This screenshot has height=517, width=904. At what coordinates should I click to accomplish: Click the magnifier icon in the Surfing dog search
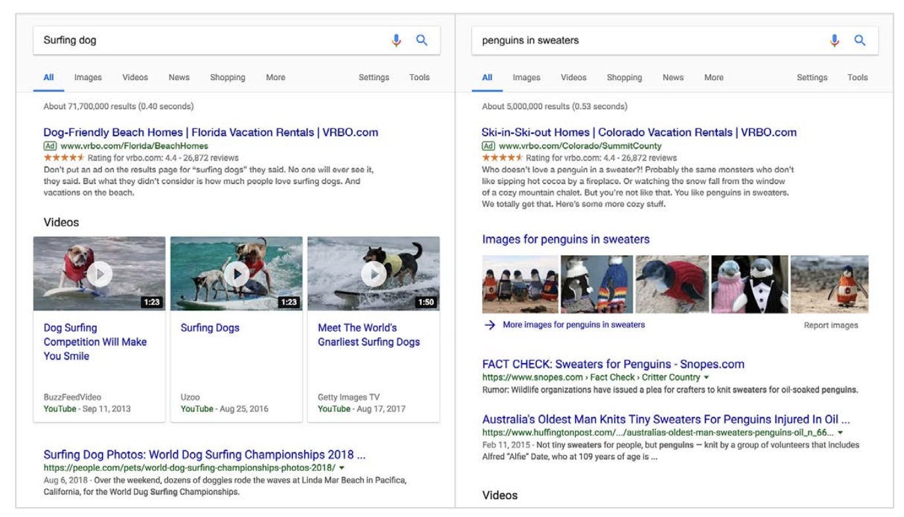[x=422, y=40]
